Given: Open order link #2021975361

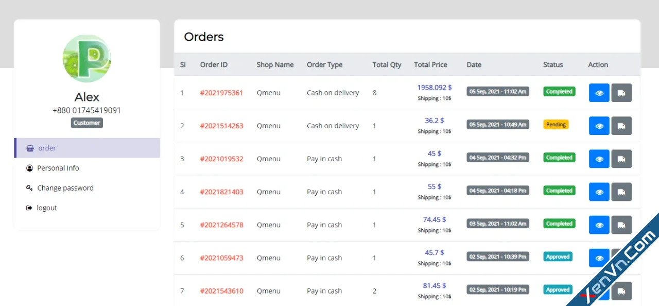Looking at the screenshot, I should (x=221, y=93).
